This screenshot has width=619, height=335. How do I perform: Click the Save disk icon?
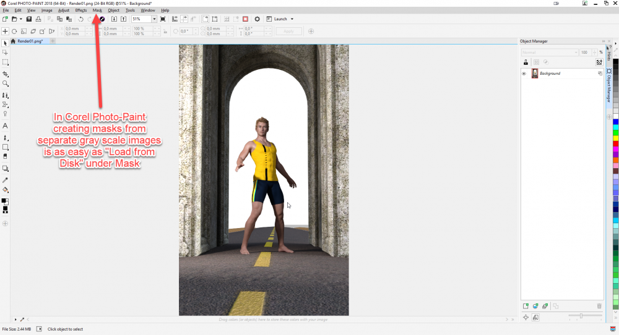click(x=29, y=19)
